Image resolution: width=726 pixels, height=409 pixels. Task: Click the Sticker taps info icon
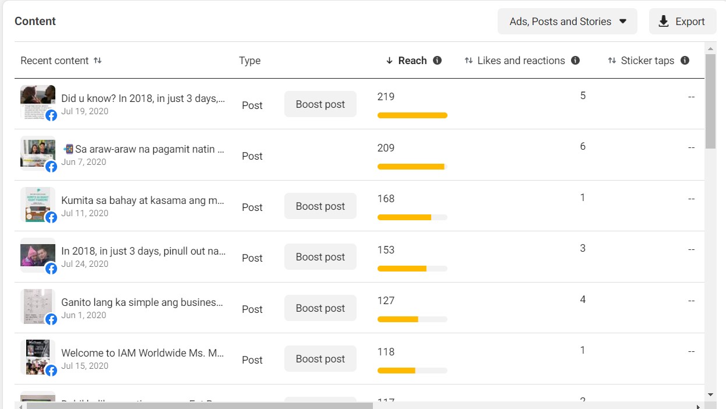pyautogui.click(x=685, y=61)
